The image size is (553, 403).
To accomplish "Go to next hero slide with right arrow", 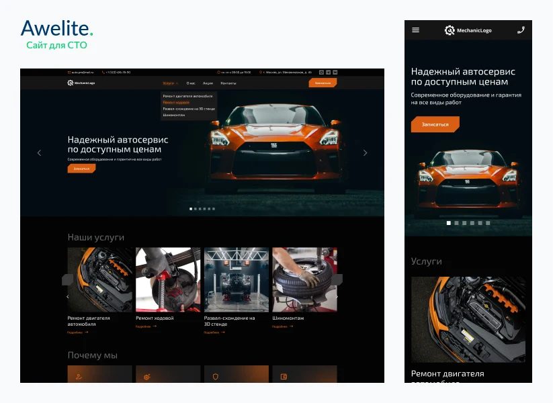I will tap(365, 152).
